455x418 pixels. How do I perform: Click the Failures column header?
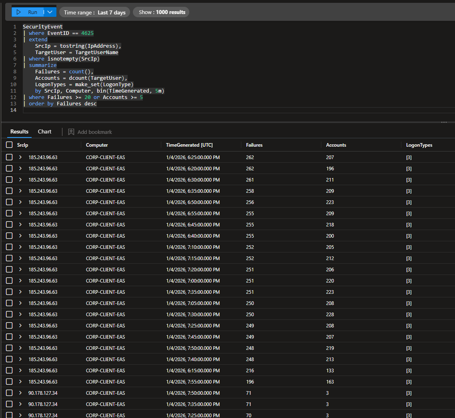[254, 145]
